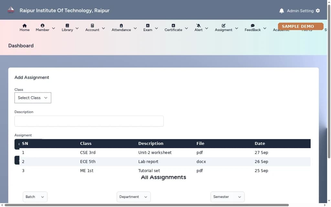Click the Description column header
Image resolution: width=331 pixels, height=207 pixels.
[x=151, y=143]
